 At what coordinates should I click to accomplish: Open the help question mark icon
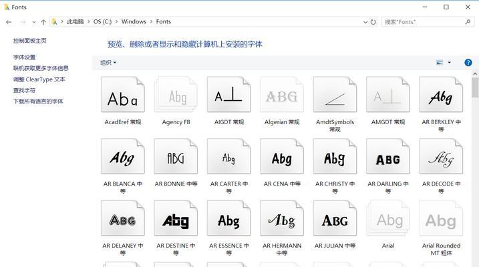click(x=468, y=63)
